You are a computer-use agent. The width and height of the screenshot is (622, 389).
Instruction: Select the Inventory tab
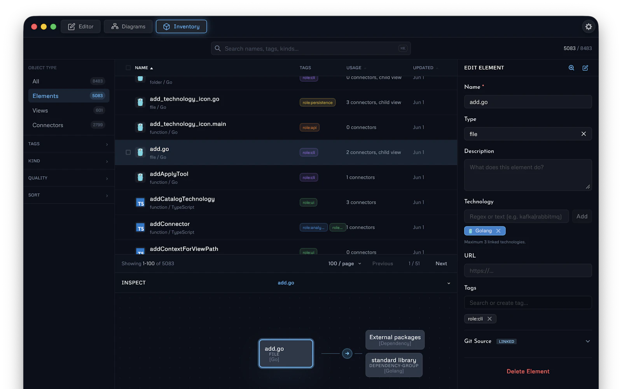[x=181, y=26]
